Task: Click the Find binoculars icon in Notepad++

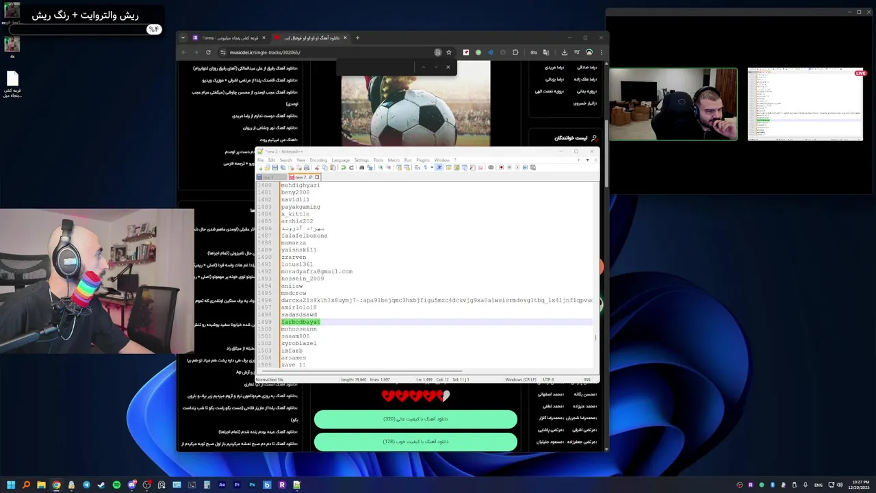Action: [x=362, y=167]
